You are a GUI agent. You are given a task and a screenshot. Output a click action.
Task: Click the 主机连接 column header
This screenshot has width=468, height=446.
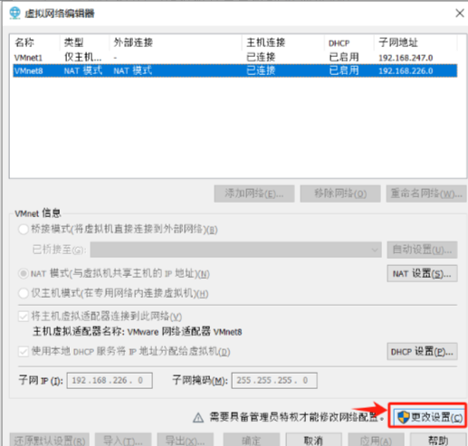(266, 43)
